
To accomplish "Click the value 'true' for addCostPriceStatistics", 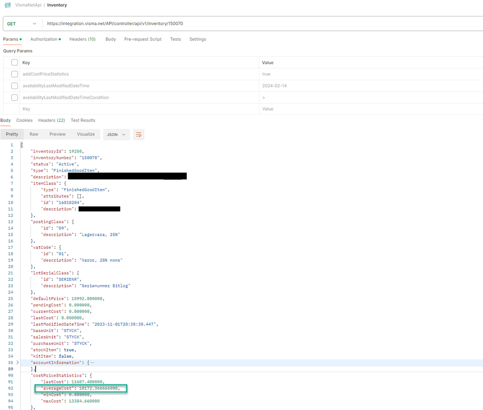I will pos(371,74).
